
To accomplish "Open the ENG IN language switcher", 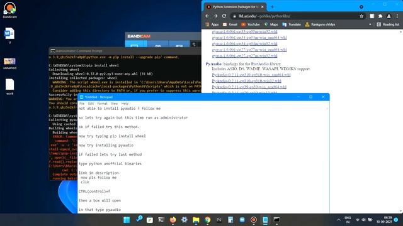I will coord(348,220).
